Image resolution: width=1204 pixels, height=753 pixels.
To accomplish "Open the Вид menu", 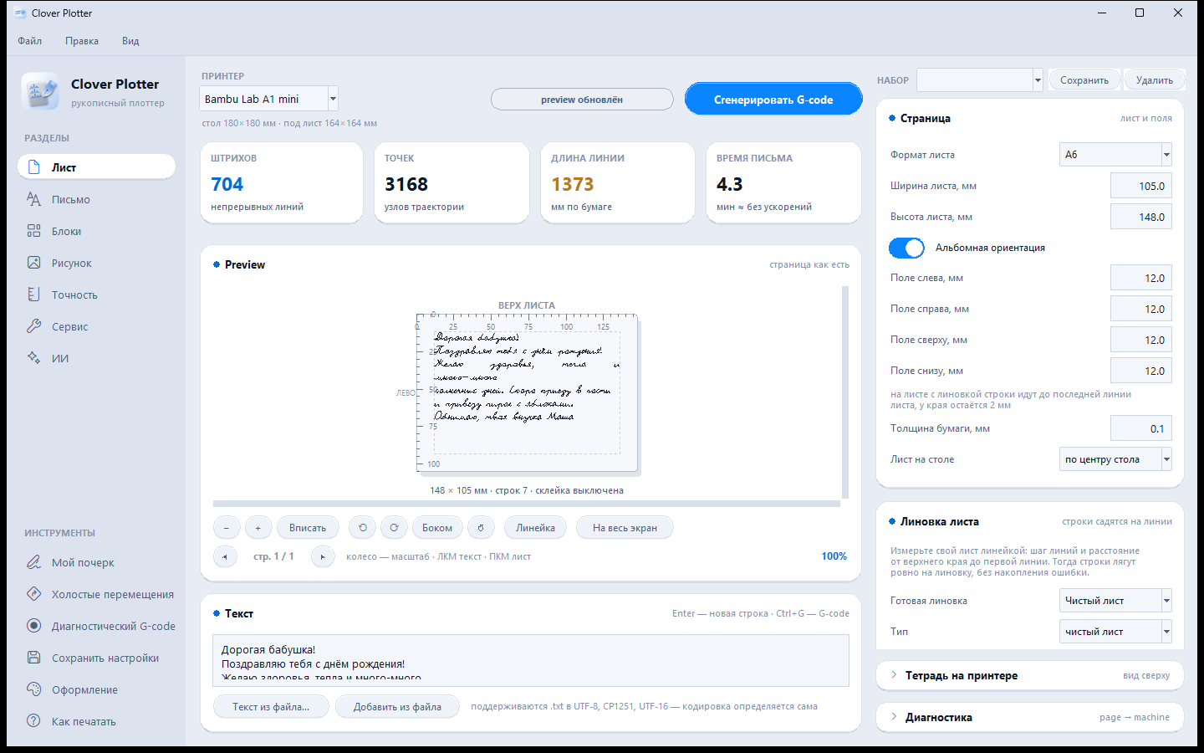I will coord(130,41).
